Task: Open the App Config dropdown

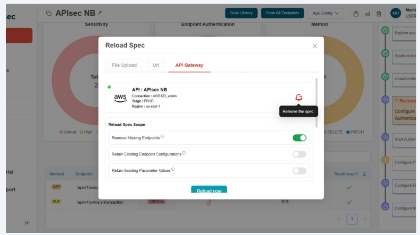Action: coord(326,13)
